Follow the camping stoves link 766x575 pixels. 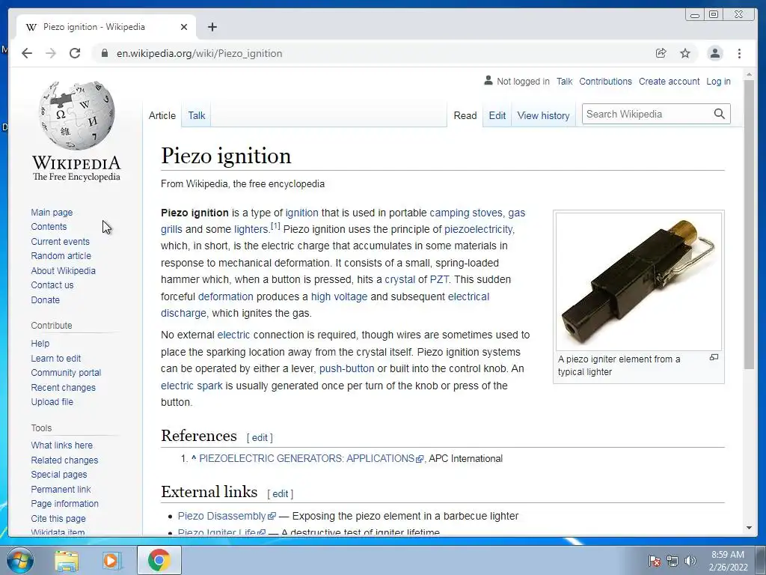465,213
